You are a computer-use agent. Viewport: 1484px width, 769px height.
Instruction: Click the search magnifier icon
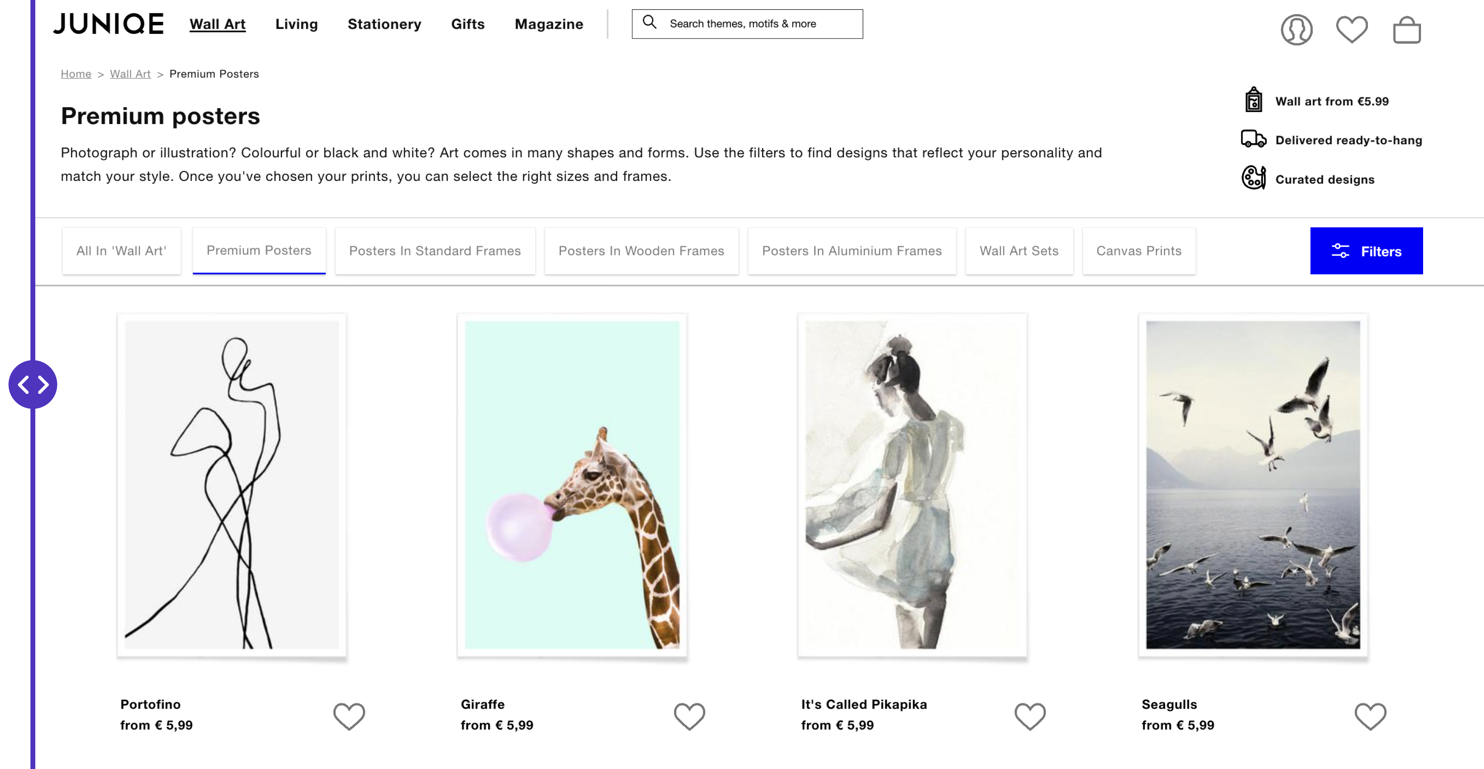click(x=650, y=22)
